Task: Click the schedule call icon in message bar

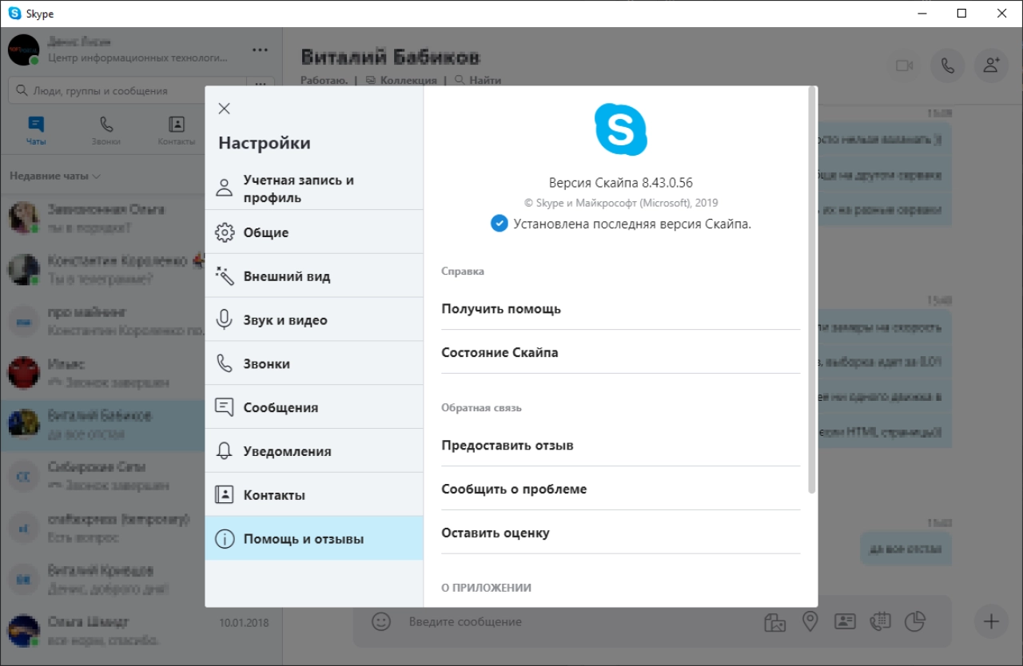Action: coord(880,621)
